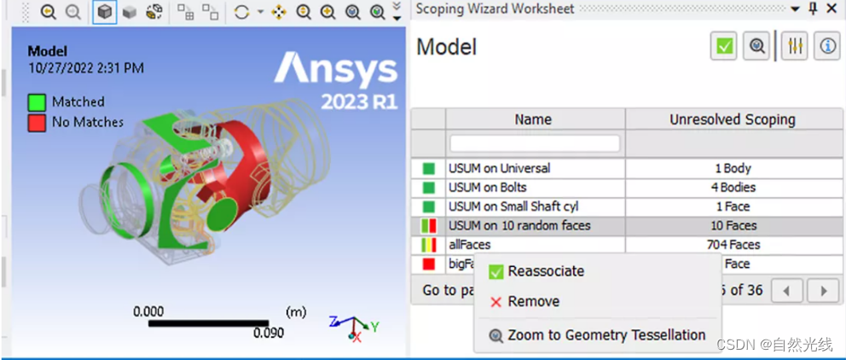This screenshot has height=360, width=846.
Task: Click the header zoom to geometry magnifier button
Action: click(x=757, y=46)
